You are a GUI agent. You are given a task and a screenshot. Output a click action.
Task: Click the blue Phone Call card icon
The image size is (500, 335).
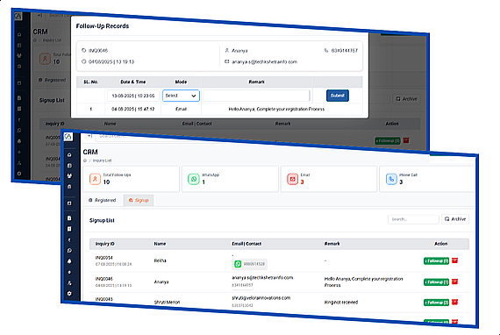(x=391, y=179)
